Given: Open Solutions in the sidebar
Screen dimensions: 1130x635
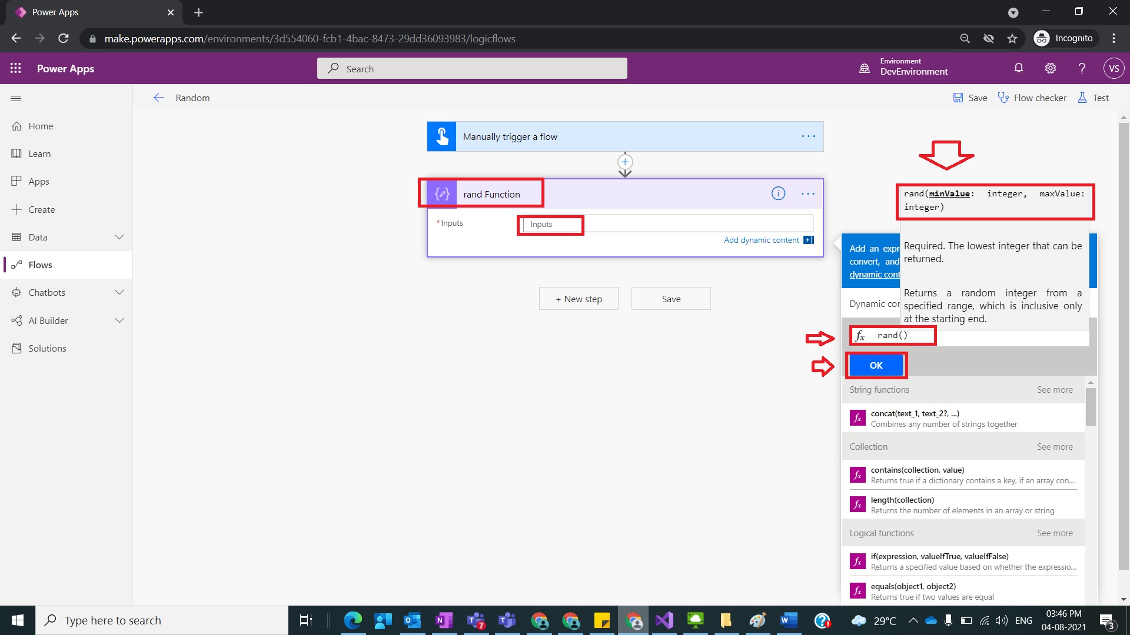Looking at the screenshot, I should [x=47, y=348].
